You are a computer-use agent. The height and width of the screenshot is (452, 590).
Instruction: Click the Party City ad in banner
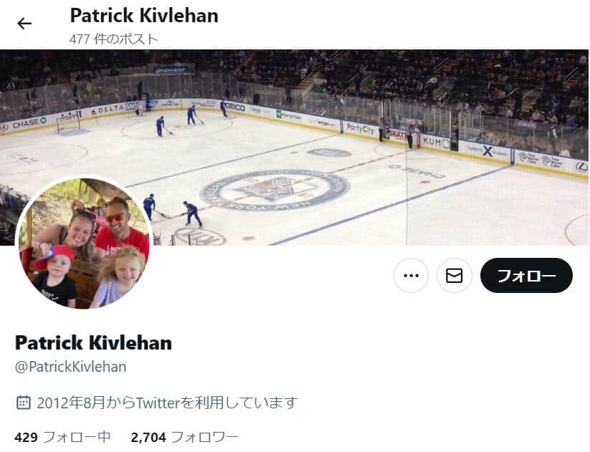[360, 129]
